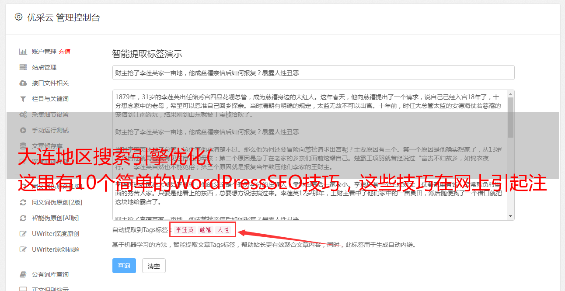The width and height of the screenshot is (565, 291).
Task: Click the blue 查询 button
Action: pos(124,266)
